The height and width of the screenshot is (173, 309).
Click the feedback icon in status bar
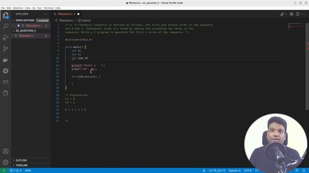coord(297,171)
